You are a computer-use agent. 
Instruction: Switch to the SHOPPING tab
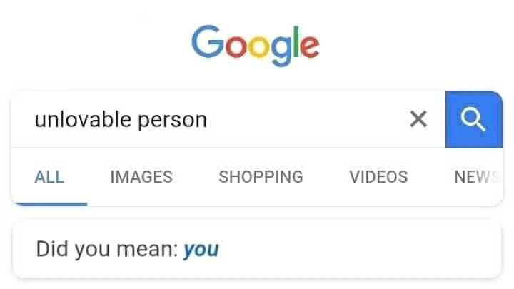point(261,177)
